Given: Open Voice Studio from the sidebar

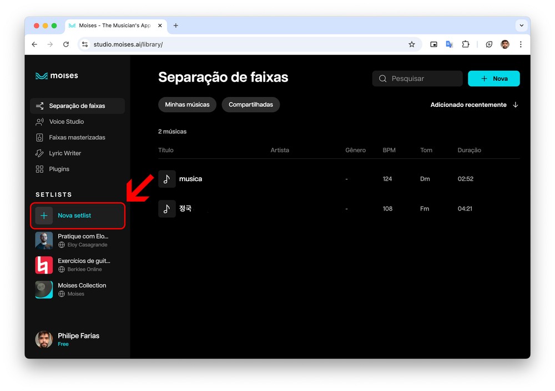Looking at the screenshot, I should click(66, 122).
